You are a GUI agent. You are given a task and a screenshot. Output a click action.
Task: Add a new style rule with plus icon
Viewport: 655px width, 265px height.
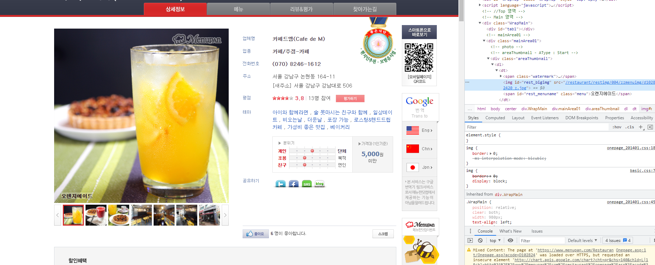[x=641, y=127]
